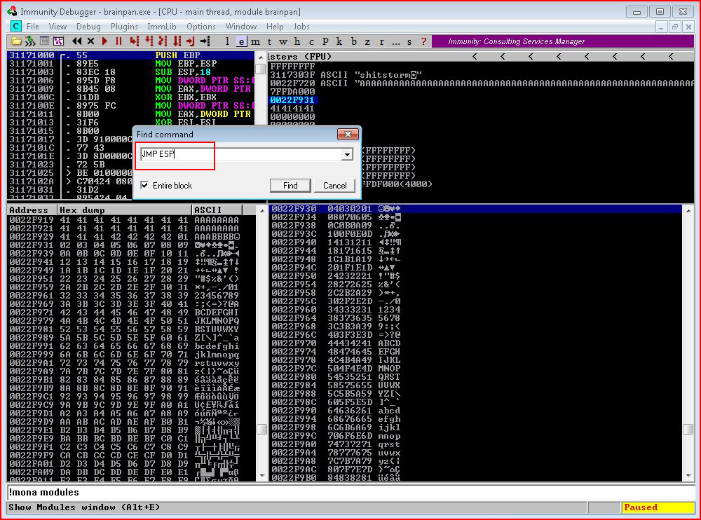This screenshot has width=701, height=520.
Task: Show Patches window via 'P' icon
Action: tap(325, 41)
